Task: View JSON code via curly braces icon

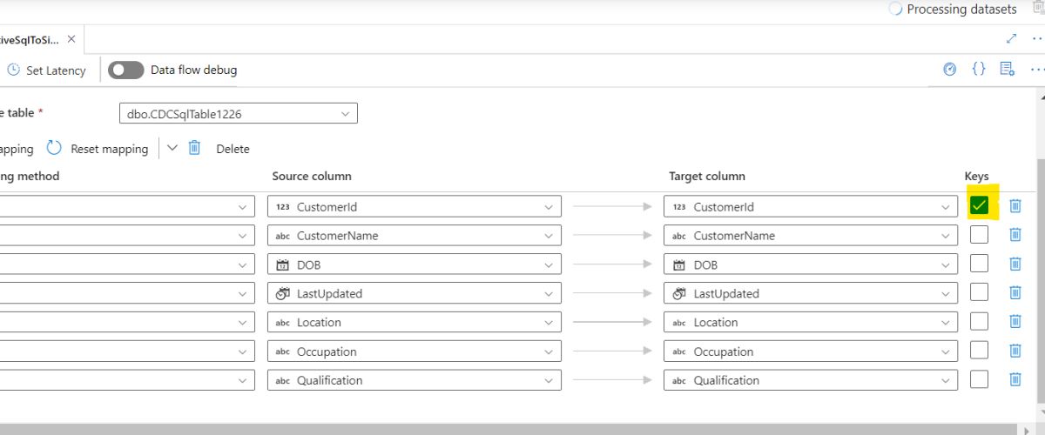Action: pyautogui.click(x=979, y=70)
